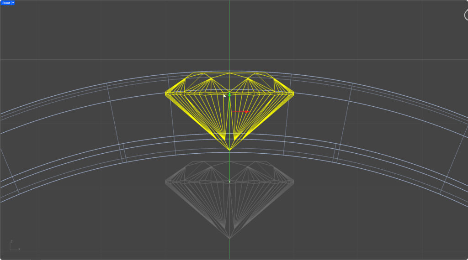Pick the gray diamond's right girdle corner
This screenshot has height=260, width=468.
click(x=293, y=182)
